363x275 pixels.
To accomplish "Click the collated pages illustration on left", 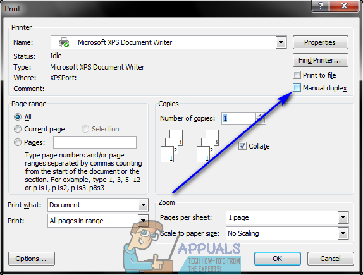I will 171,146.
